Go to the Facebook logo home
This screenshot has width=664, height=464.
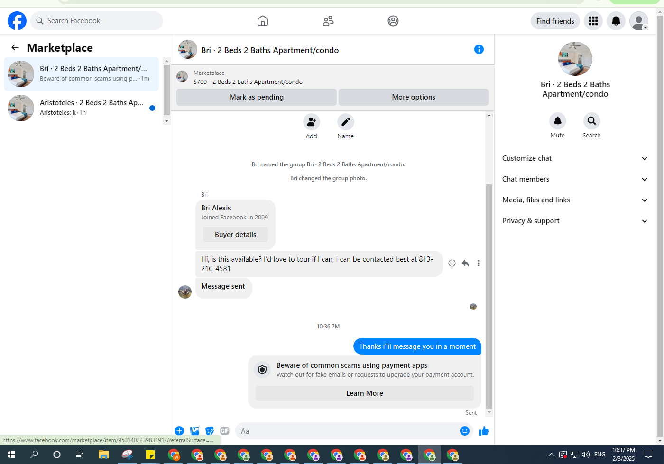point(17,21)
